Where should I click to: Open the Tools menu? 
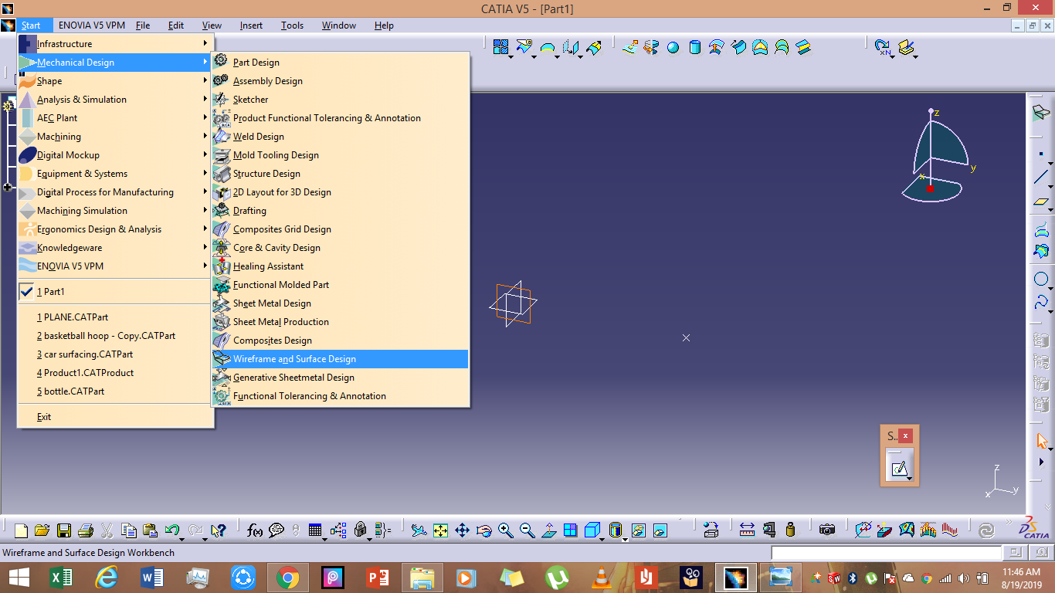point(292,25)
